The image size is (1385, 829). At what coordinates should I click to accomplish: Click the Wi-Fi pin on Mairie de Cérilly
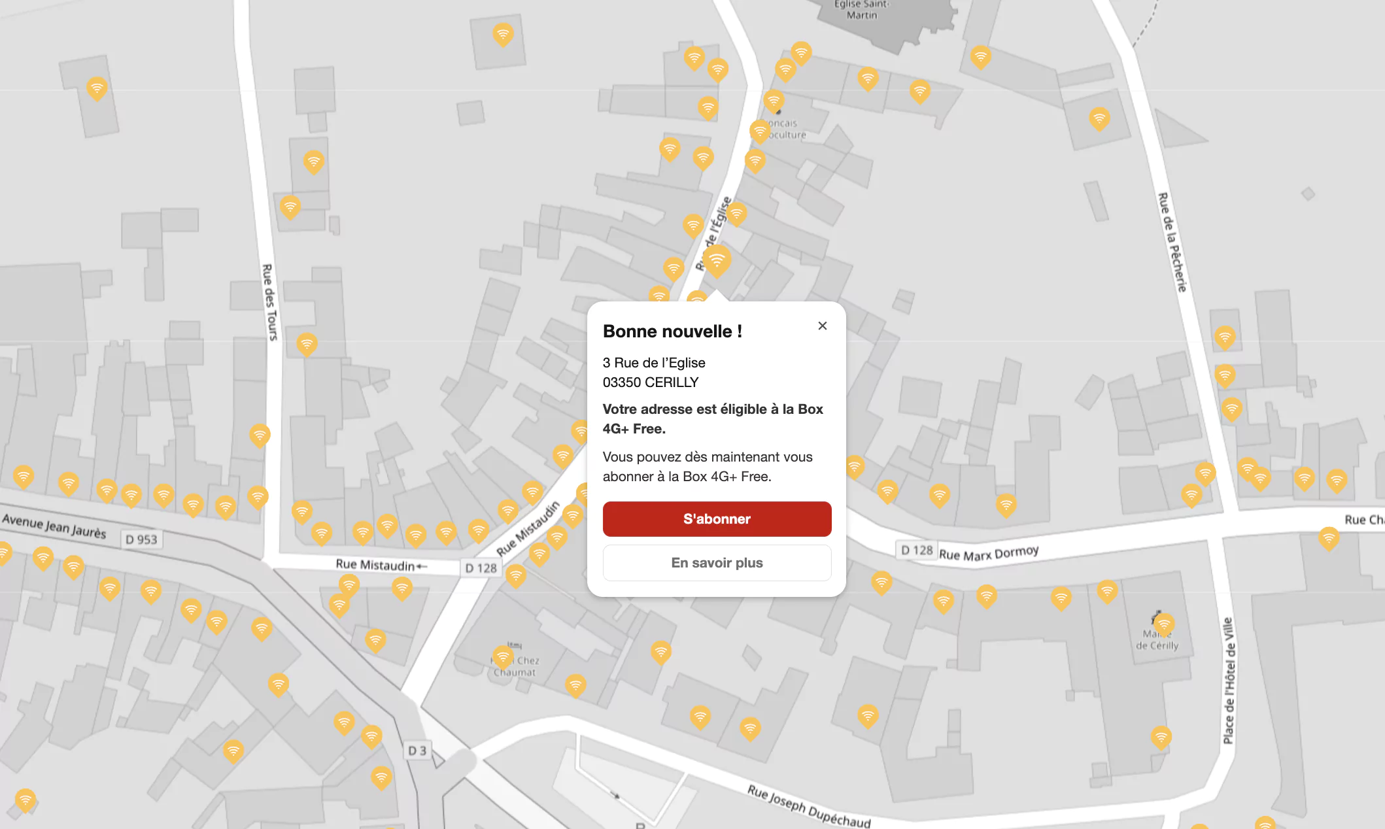1164,624
